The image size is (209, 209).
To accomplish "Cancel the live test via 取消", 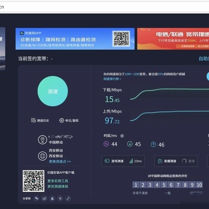I will (191, 161).
